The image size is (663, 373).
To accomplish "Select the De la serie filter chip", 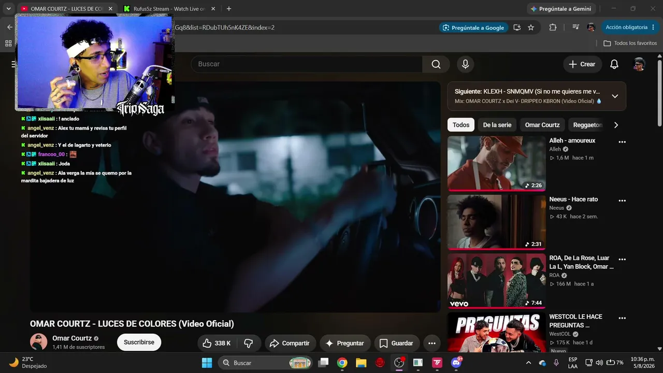I will point(497,125).
